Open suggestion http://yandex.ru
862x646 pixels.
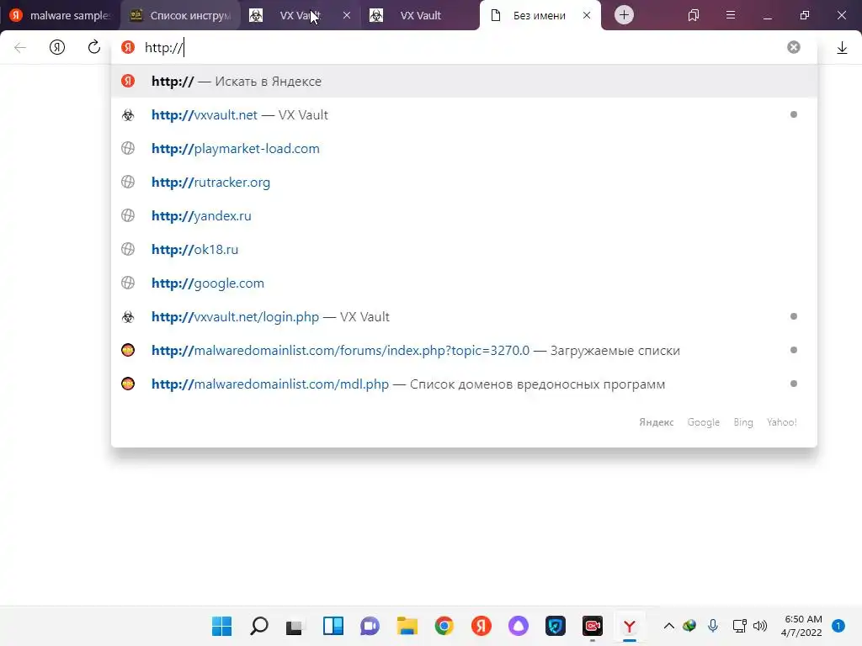464,216
